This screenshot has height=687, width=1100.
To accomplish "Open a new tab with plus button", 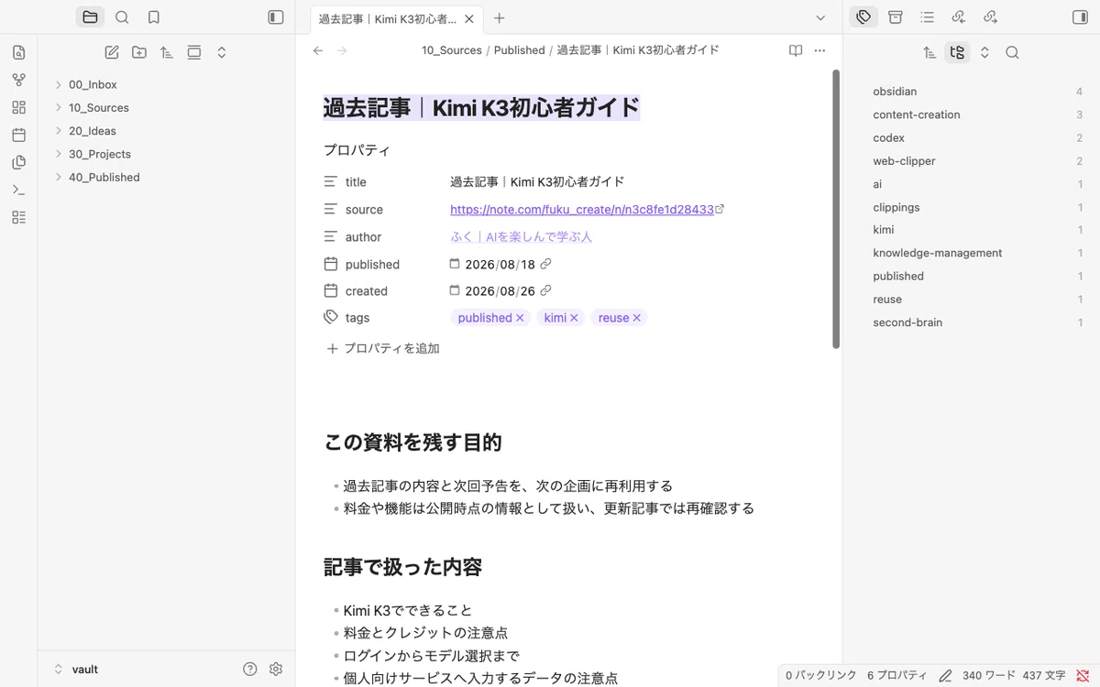I will coord(500,17).
